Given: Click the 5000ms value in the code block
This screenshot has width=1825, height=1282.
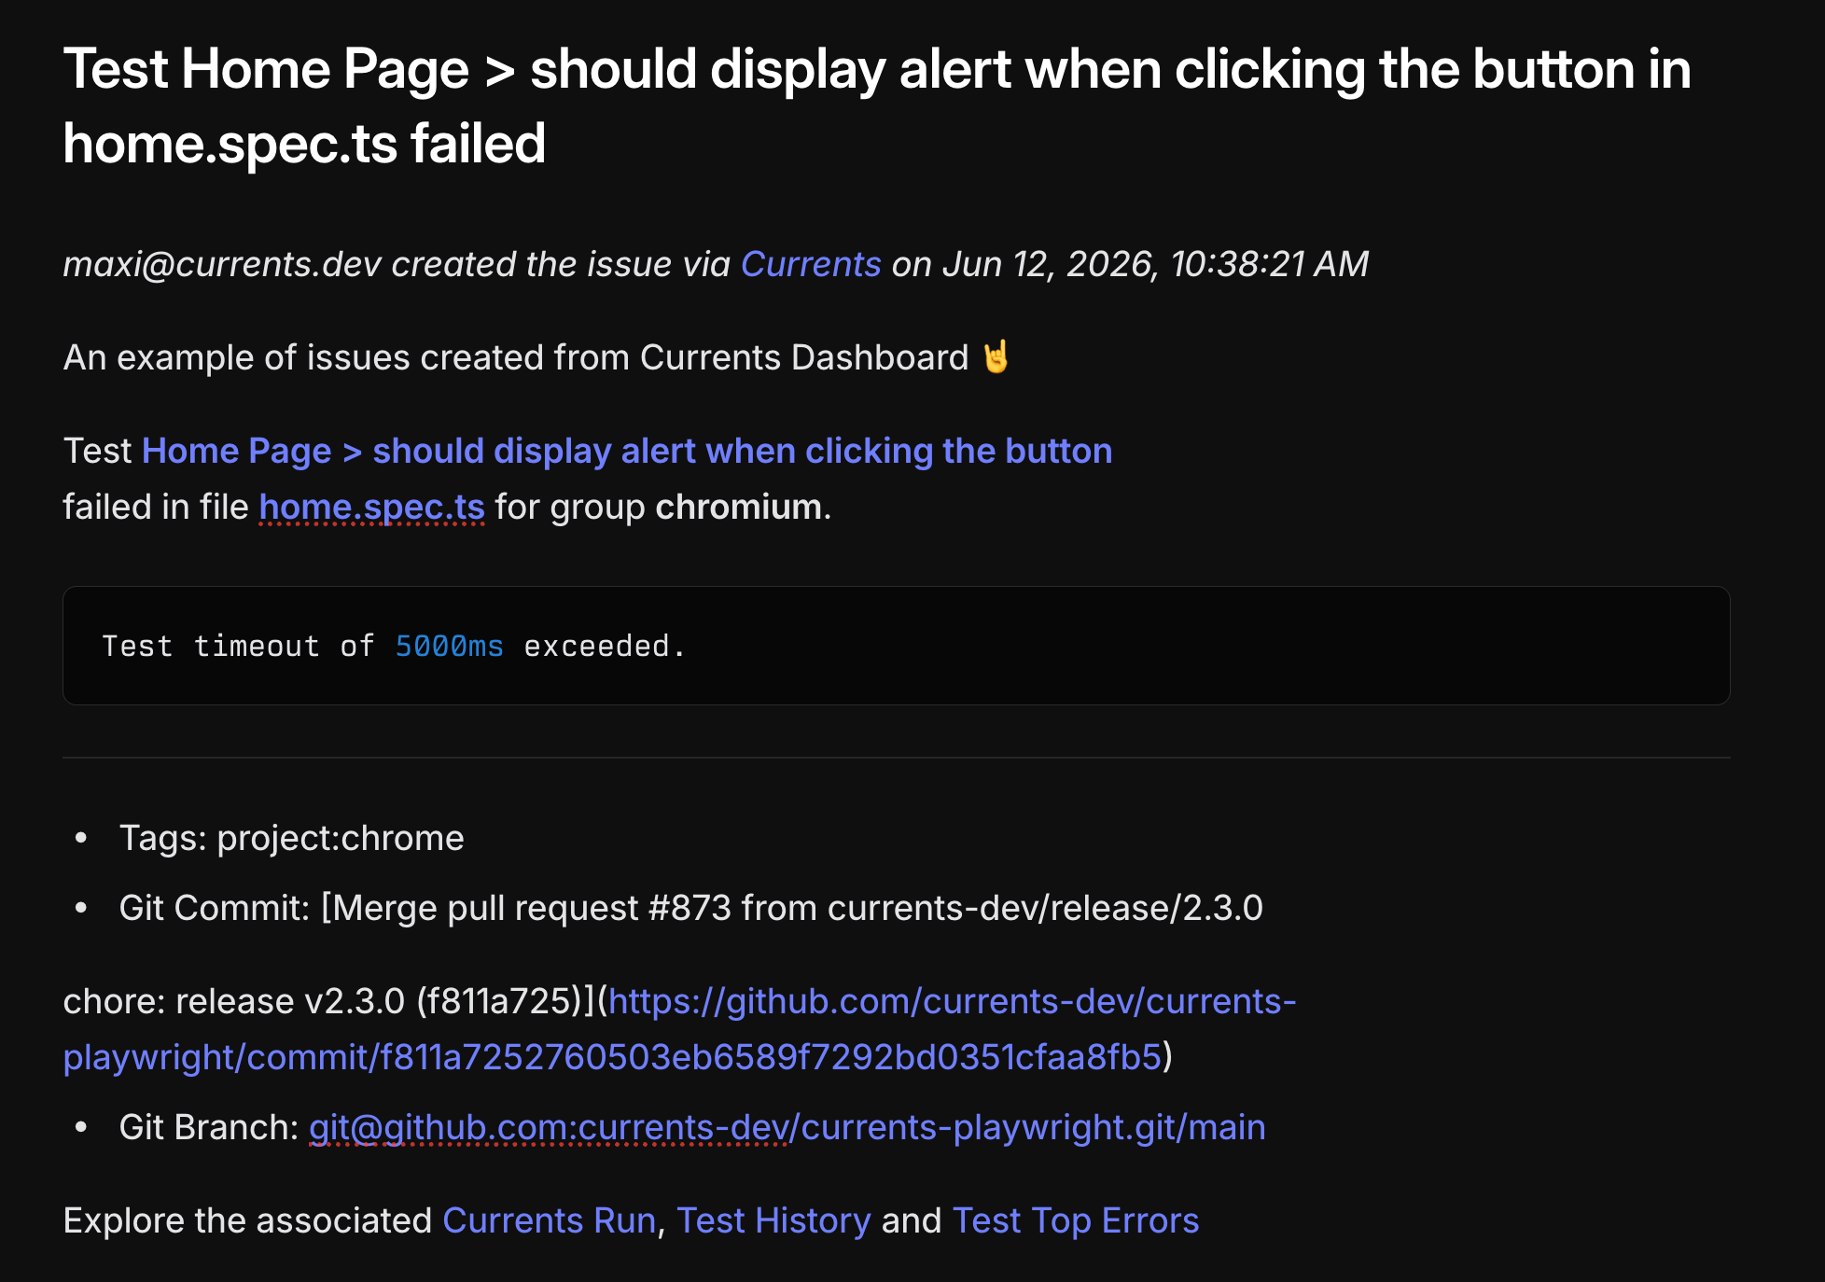Looking at the screenshot, I should pyautogui.click(x=449, y=646).
